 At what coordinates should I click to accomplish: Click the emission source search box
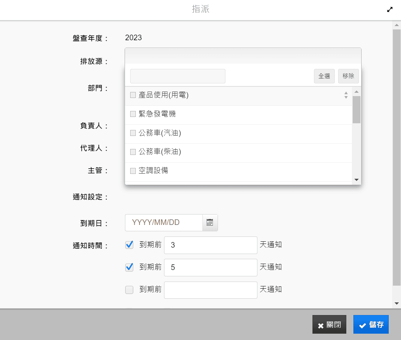tap(178, 76)
